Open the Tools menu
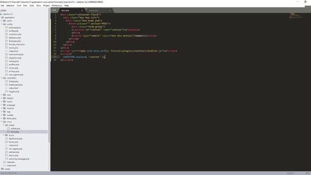Viewport: 311px width, 175px height. click(x=39, y=5)
